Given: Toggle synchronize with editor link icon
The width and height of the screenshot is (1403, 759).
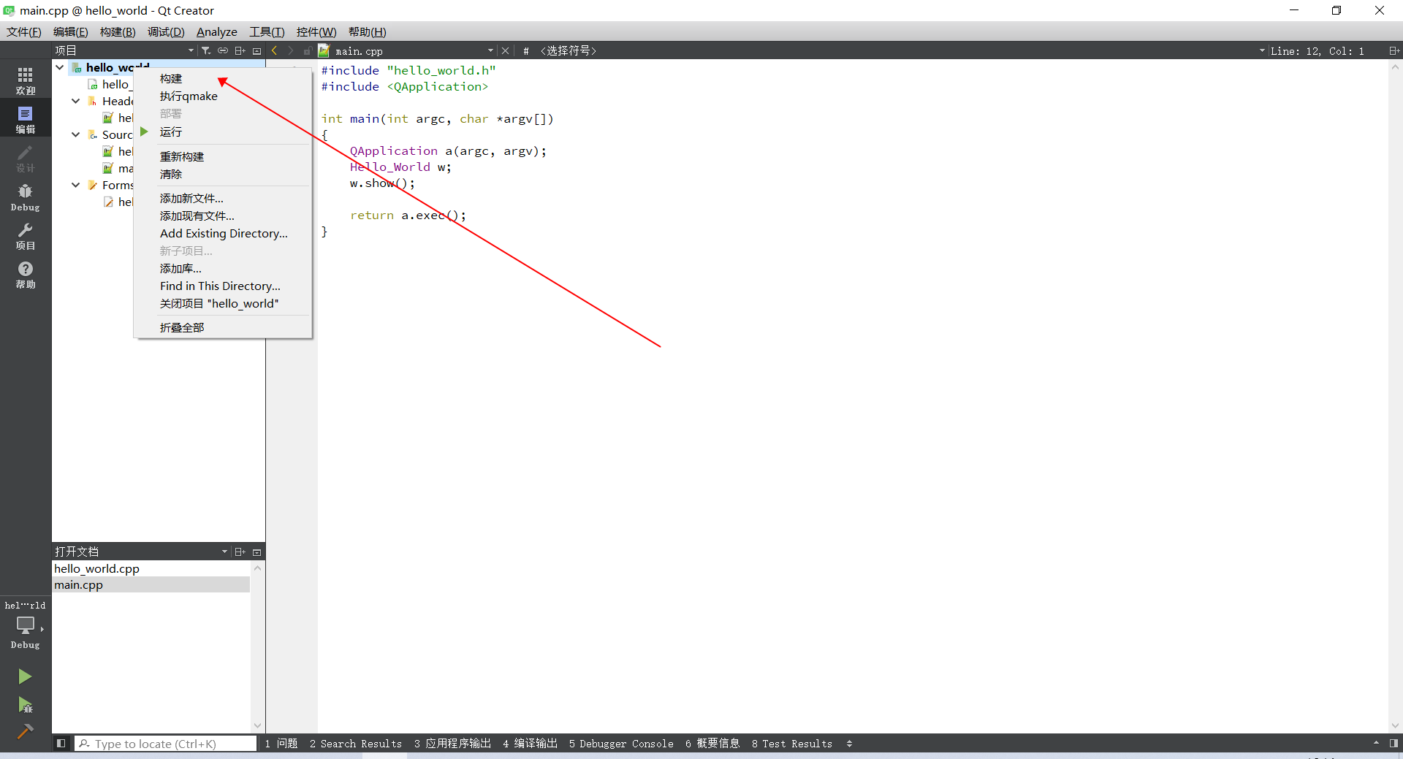Looking at the screenshot, I should (223, 50).
